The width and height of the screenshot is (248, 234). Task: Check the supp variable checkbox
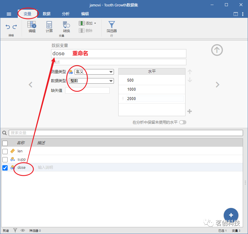tap(5, 160)
